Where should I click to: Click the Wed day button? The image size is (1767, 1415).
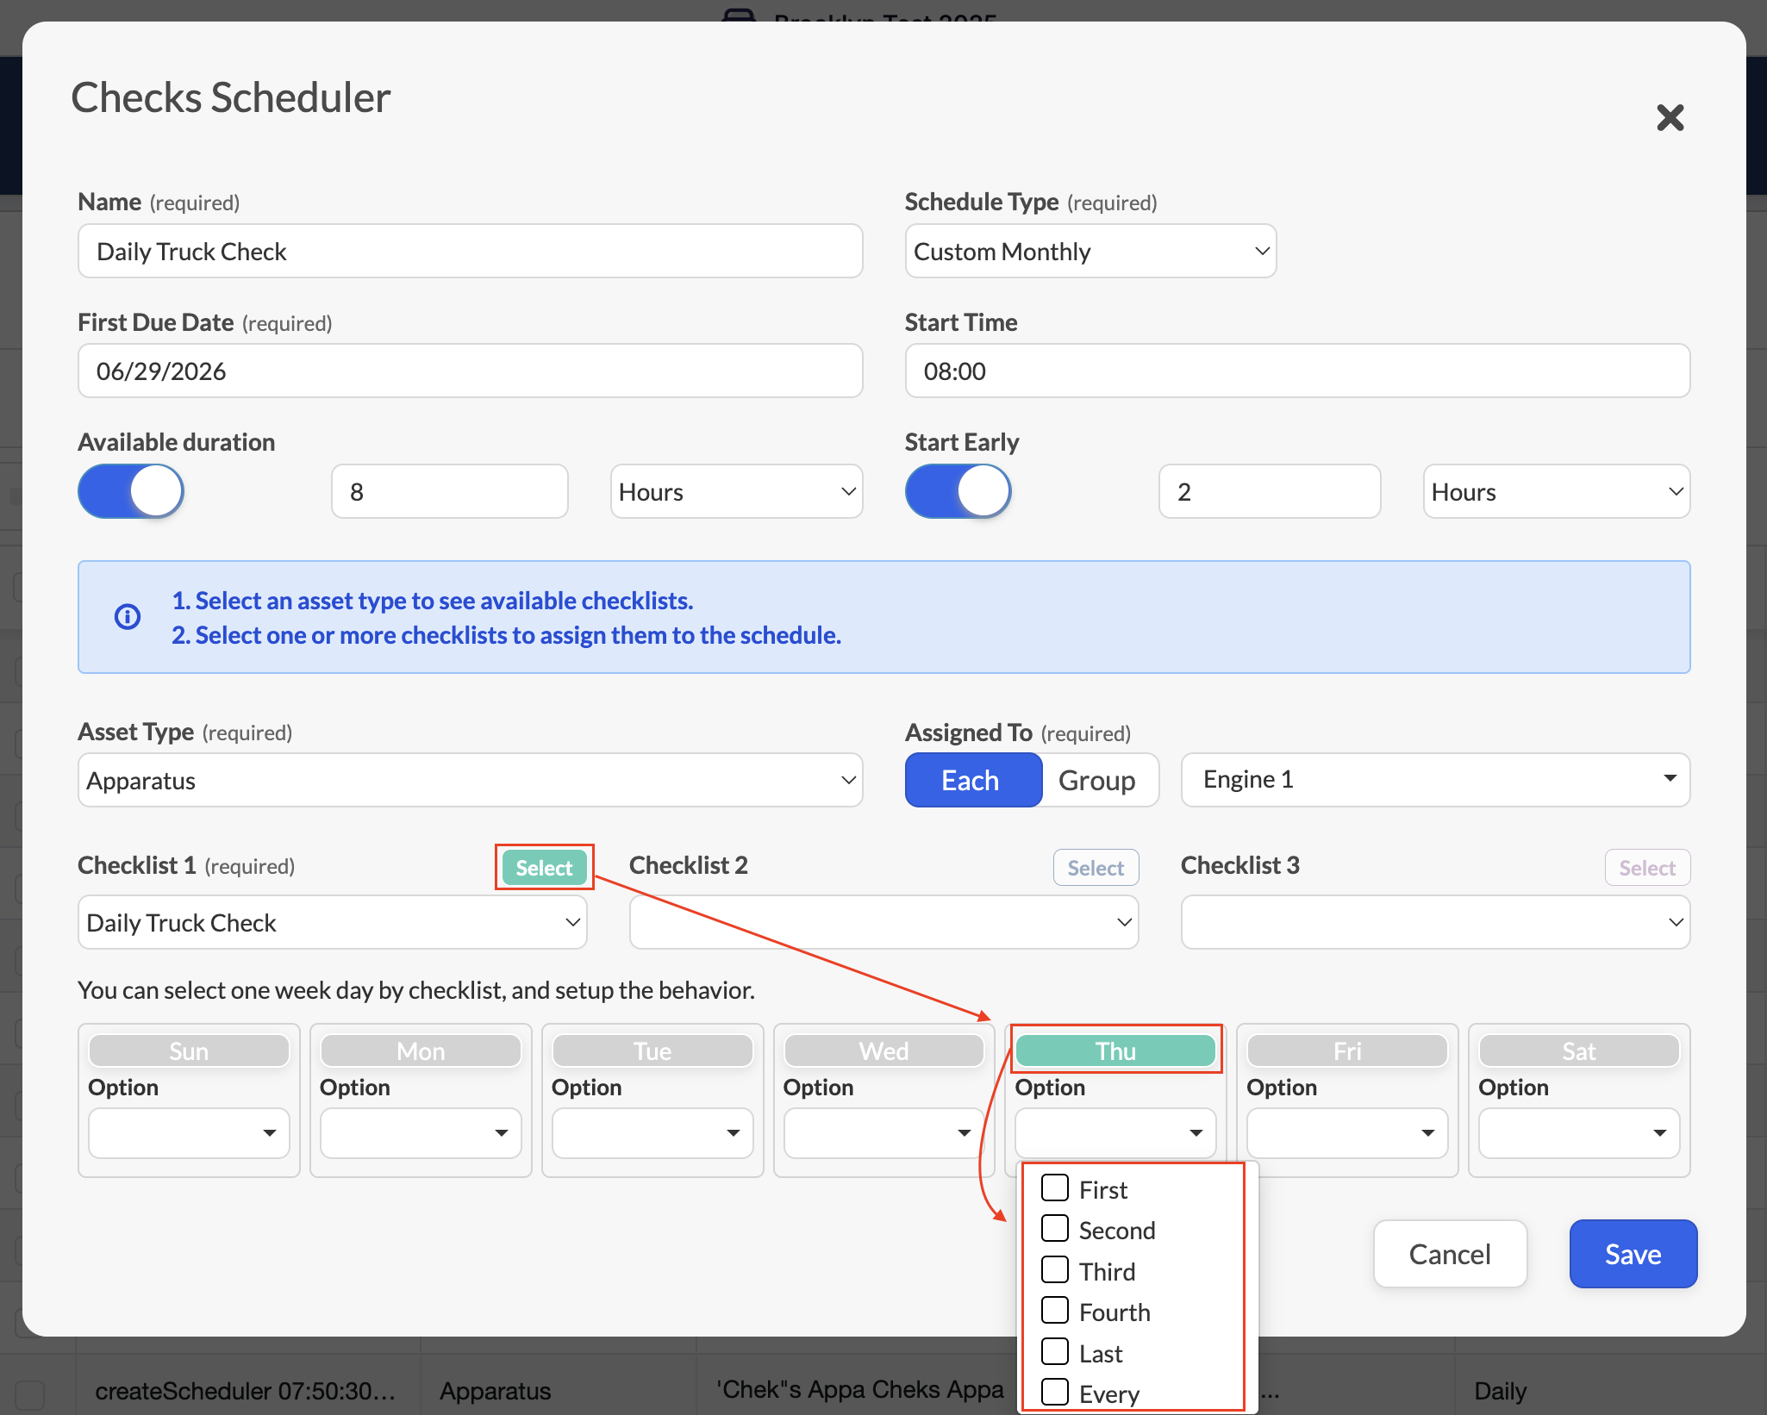[x=883, y=1050]
